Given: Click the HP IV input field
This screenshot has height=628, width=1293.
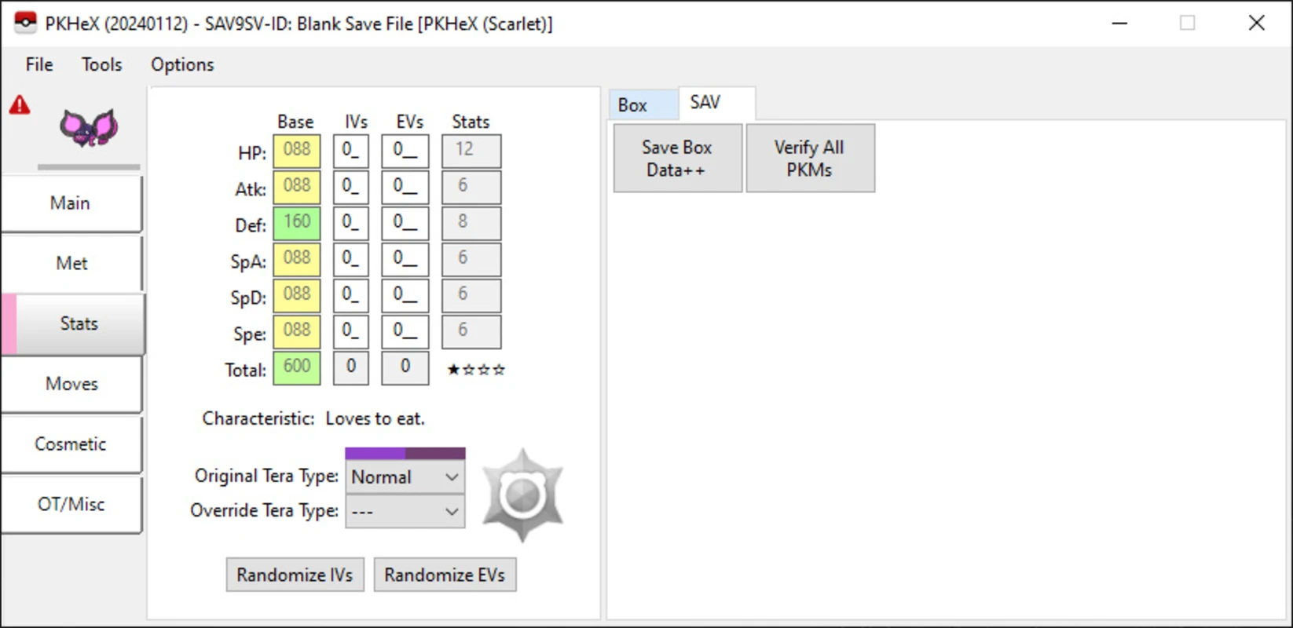Looking at the screenshot, I should pyautogui.click(x=350, y=151).
